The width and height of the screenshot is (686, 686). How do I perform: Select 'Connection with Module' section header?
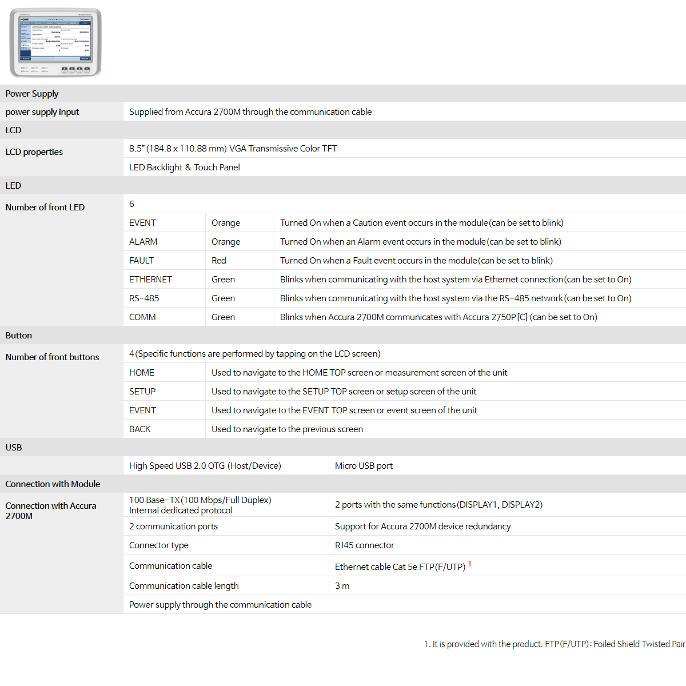(x=53, y=484)
